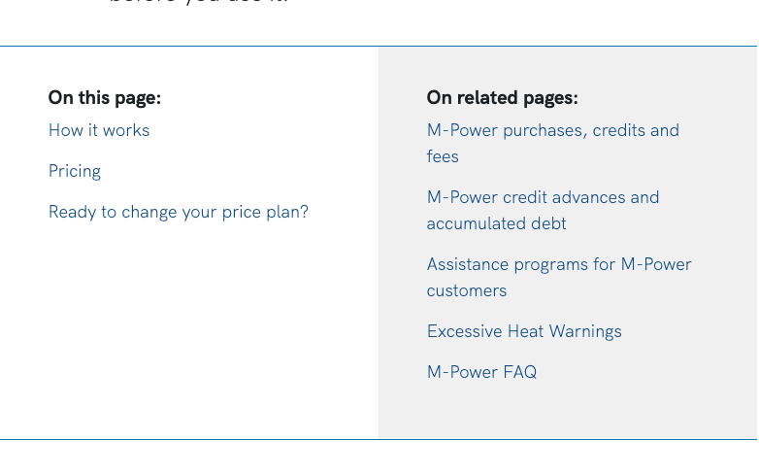Click the word customers under Assistance programs
Screen dimensions: 759x475
click(466, 290)
